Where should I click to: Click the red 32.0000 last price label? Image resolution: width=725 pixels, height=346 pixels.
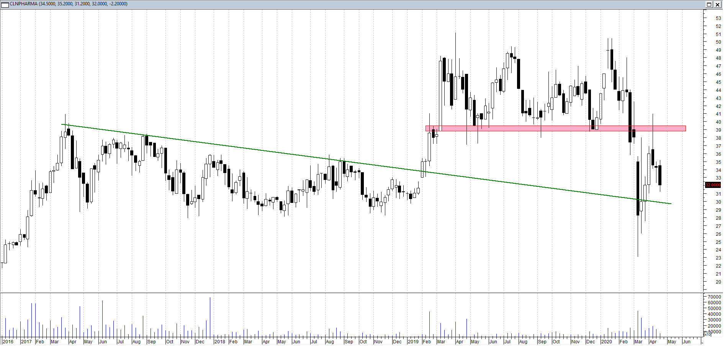(x=713, y=185)
